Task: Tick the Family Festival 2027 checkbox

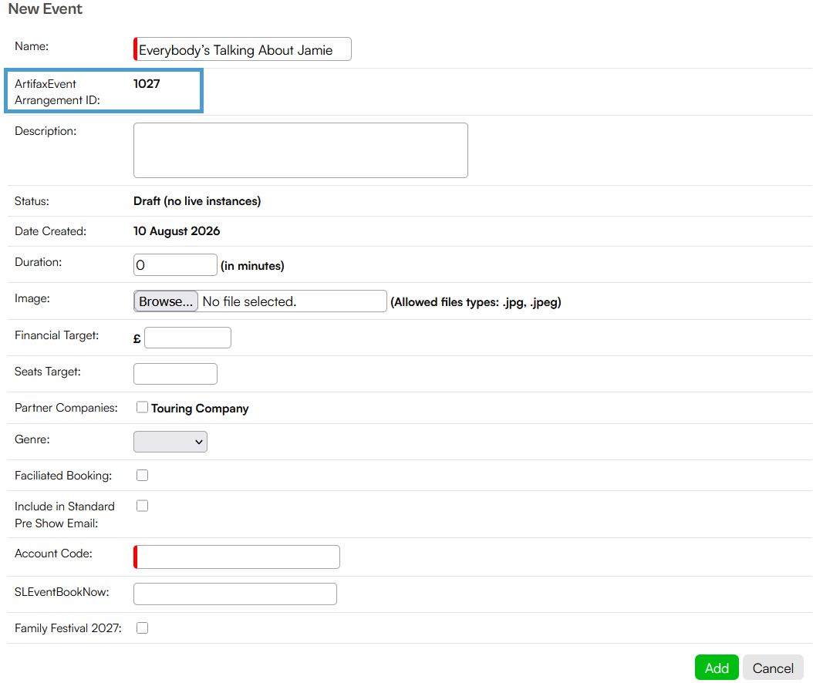Action: [x=142, y=628]
